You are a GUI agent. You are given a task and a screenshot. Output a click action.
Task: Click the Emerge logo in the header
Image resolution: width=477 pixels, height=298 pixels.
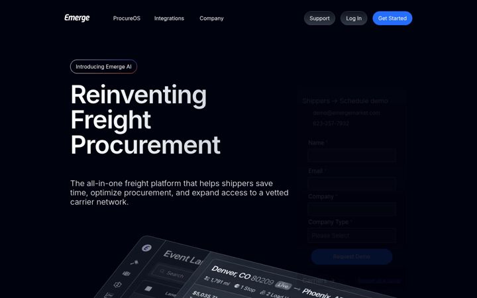(77, 18)
